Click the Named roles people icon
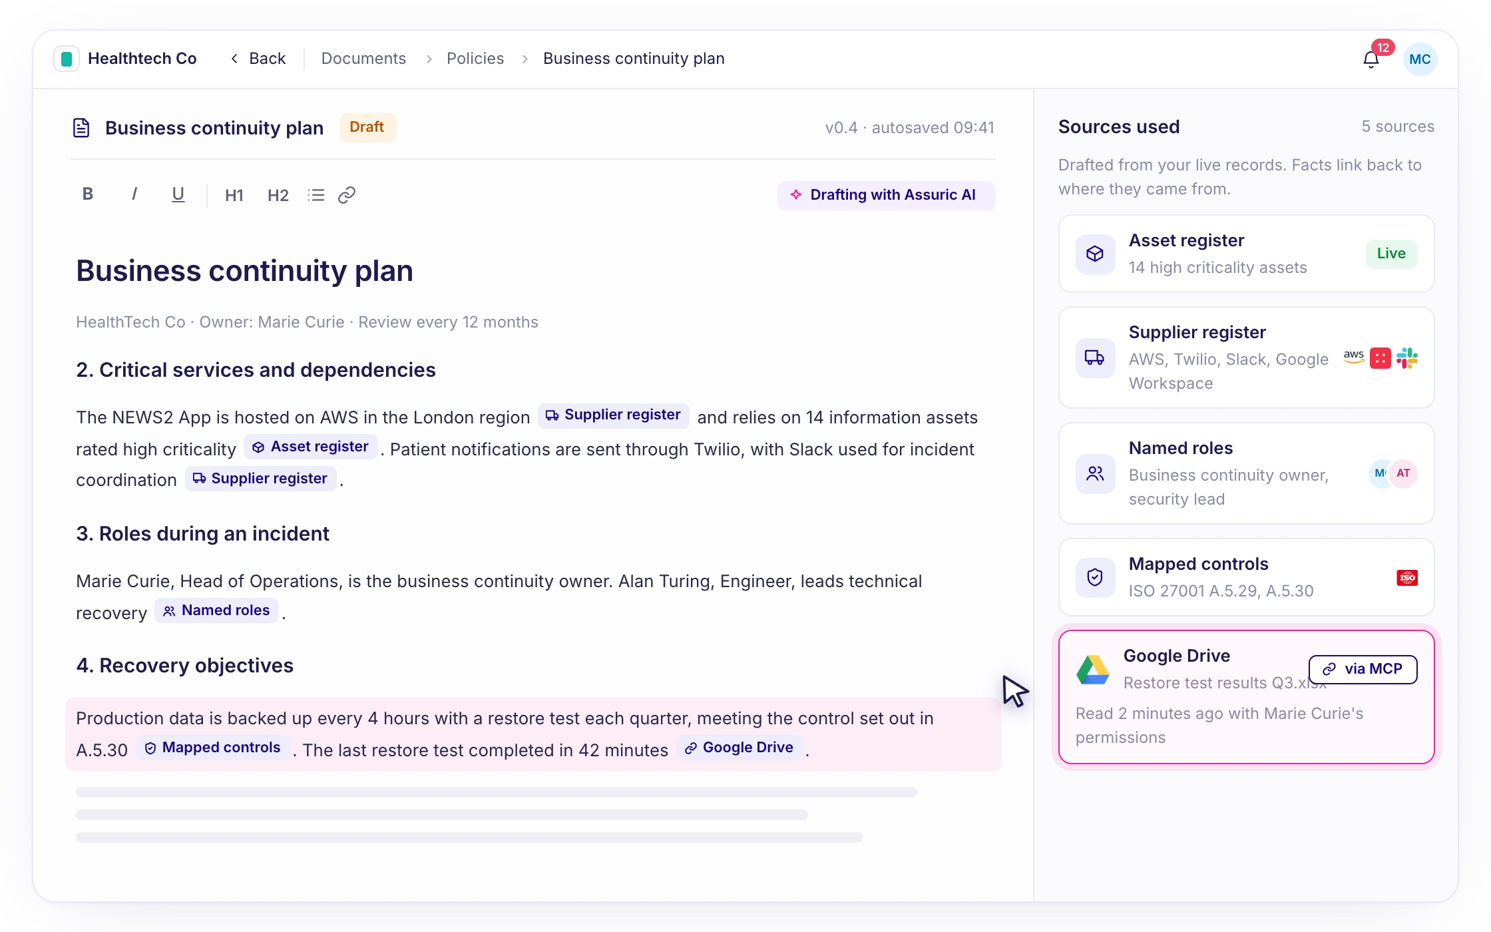Image resolution: width=1491 pixels, height=932 pixels. click(1095, 473)
